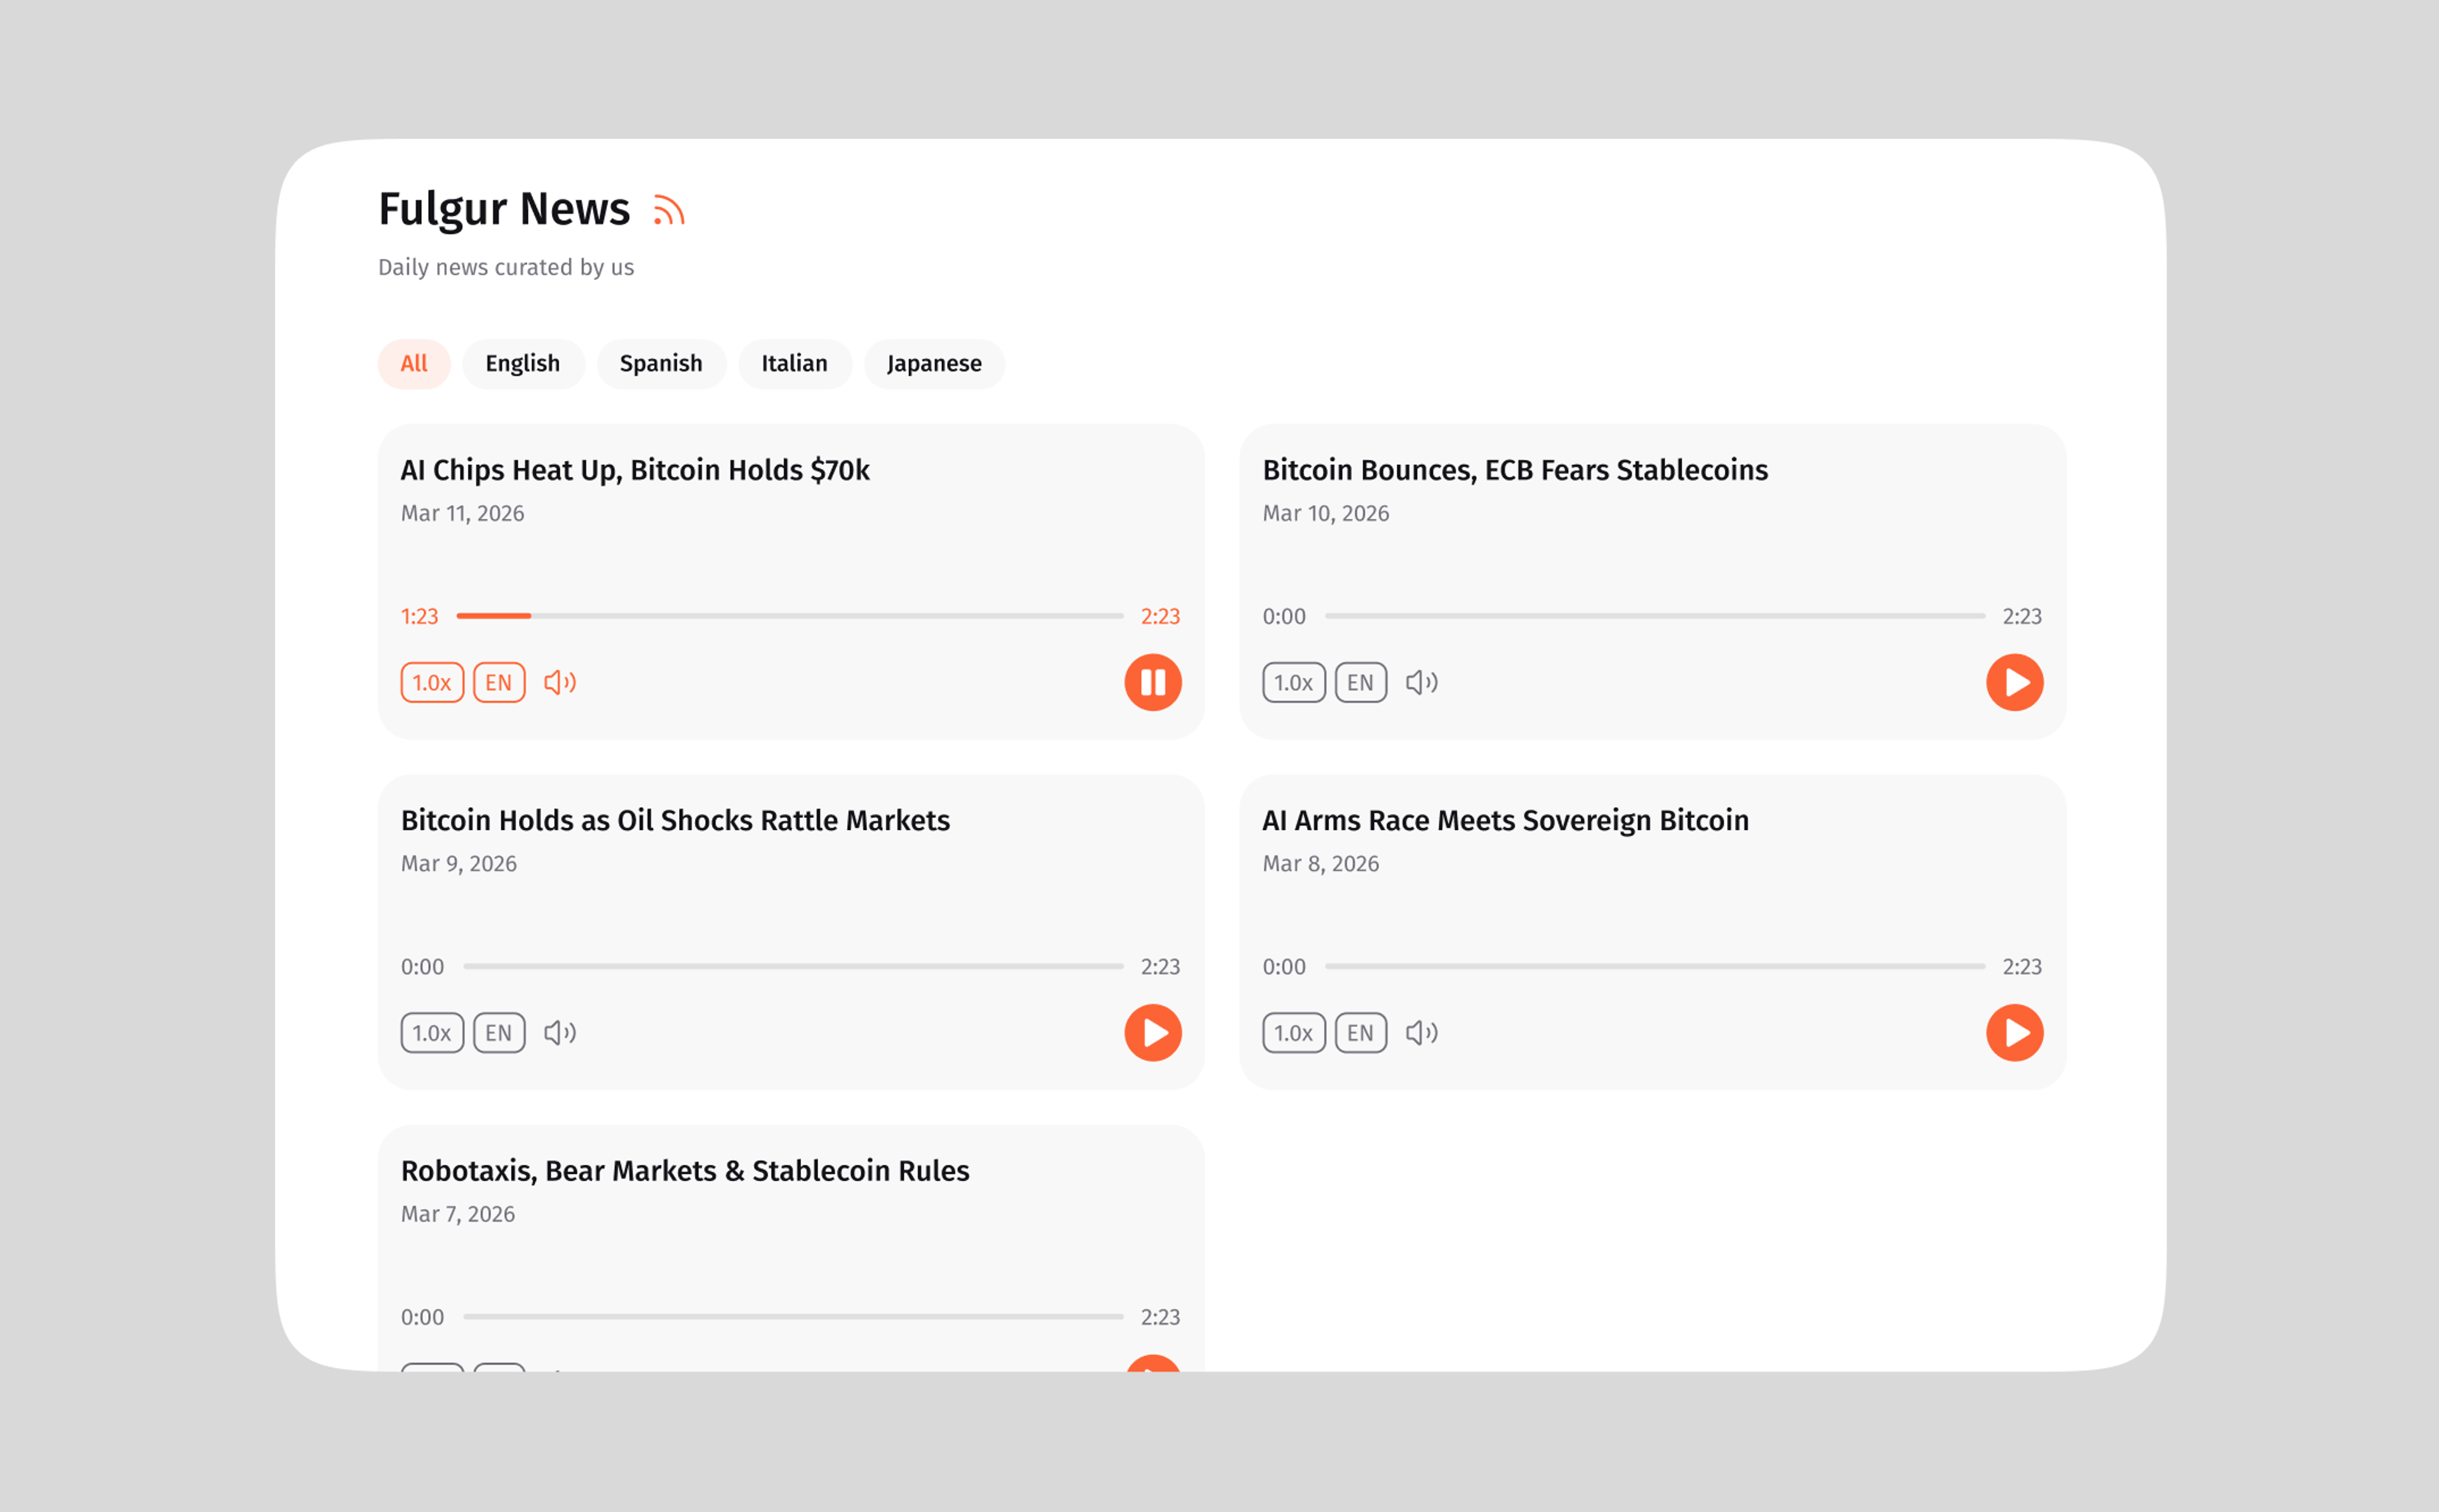Switch EN language on the AI Arms Race card
Image resolution: width=2439 pixels, height=1512 pixels.
1360,1032
